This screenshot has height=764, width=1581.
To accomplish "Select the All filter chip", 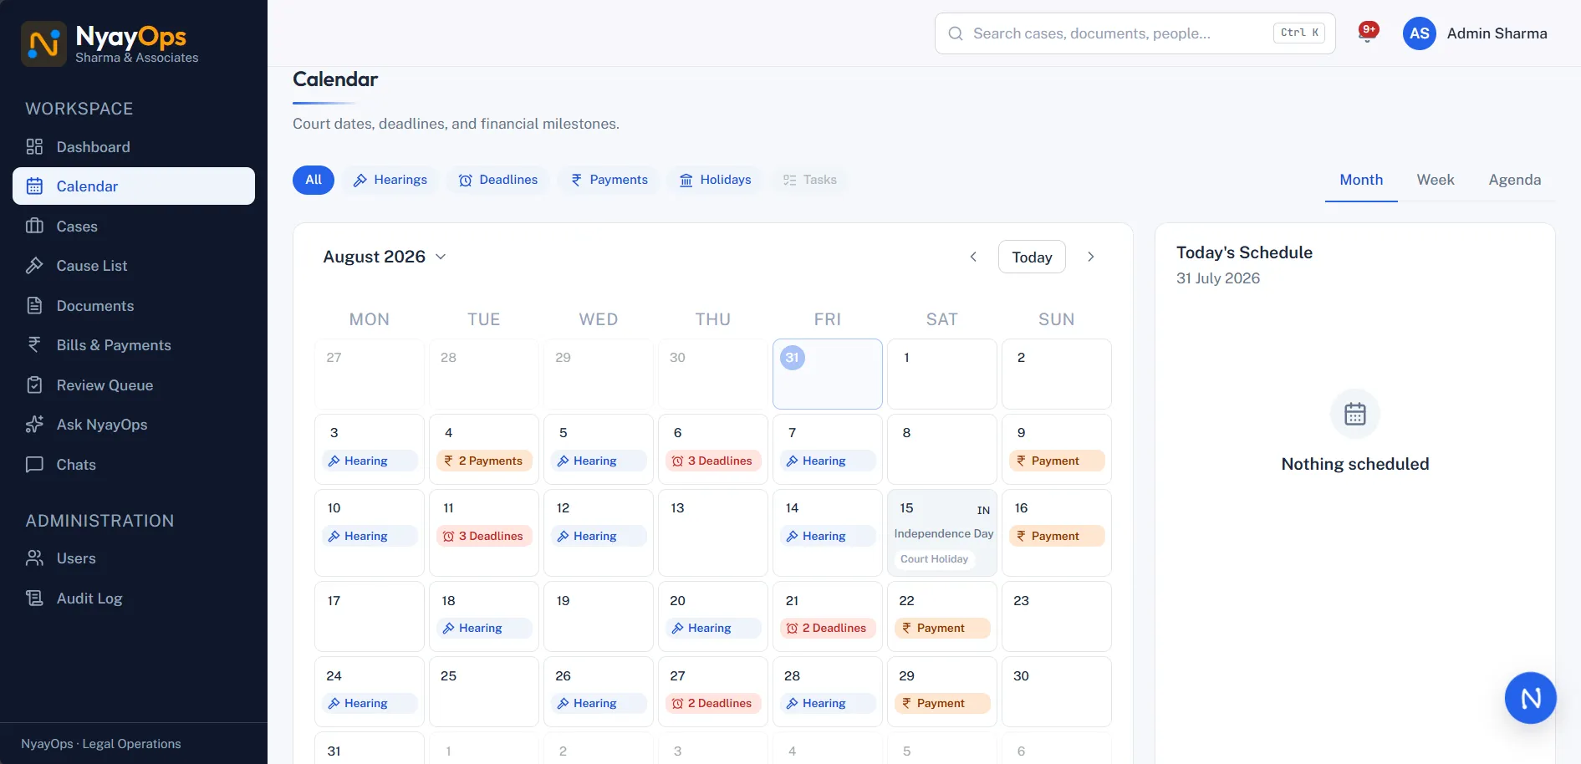I will [x=314, y=180].
